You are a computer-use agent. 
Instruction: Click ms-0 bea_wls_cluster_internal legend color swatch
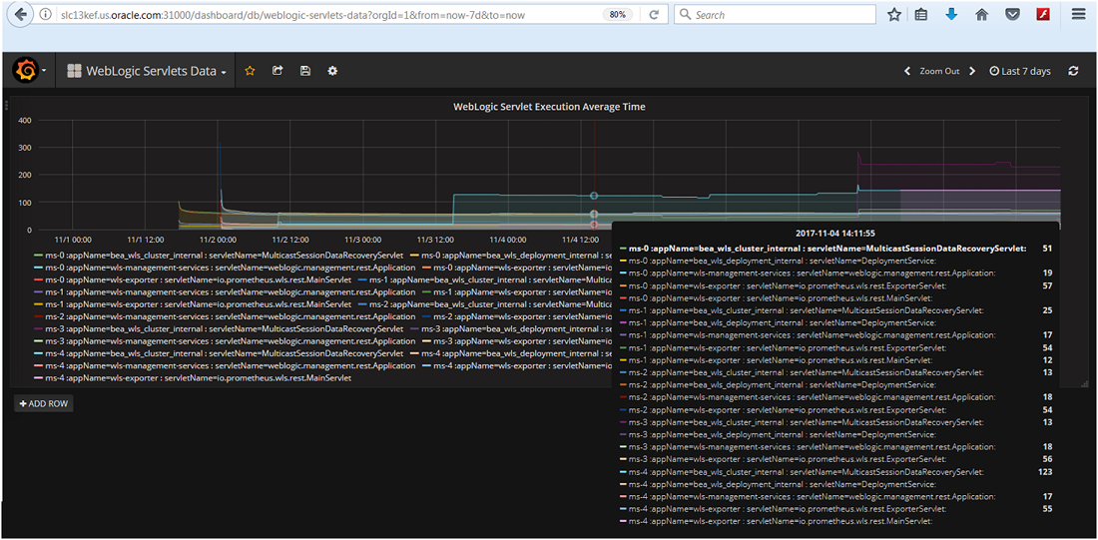(x=38, y=255)
